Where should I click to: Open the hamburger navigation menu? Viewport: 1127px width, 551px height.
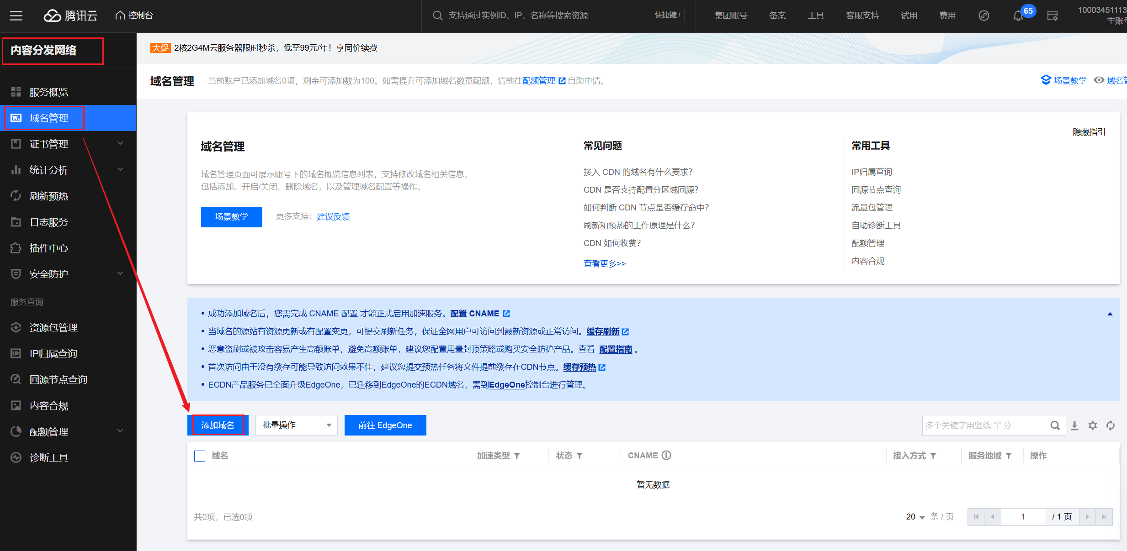pyautogui.click(x=16, y=16)
